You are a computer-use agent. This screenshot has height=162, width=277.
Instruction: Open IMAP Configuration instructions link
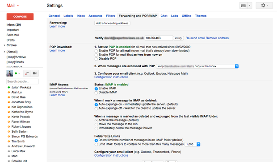point(111,155)
